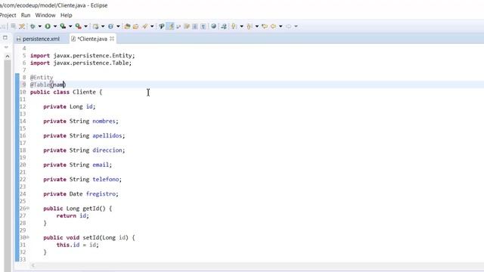484x272 pixels.
Task: Click the field name 'apellidos'
Action: click(107, 136)
